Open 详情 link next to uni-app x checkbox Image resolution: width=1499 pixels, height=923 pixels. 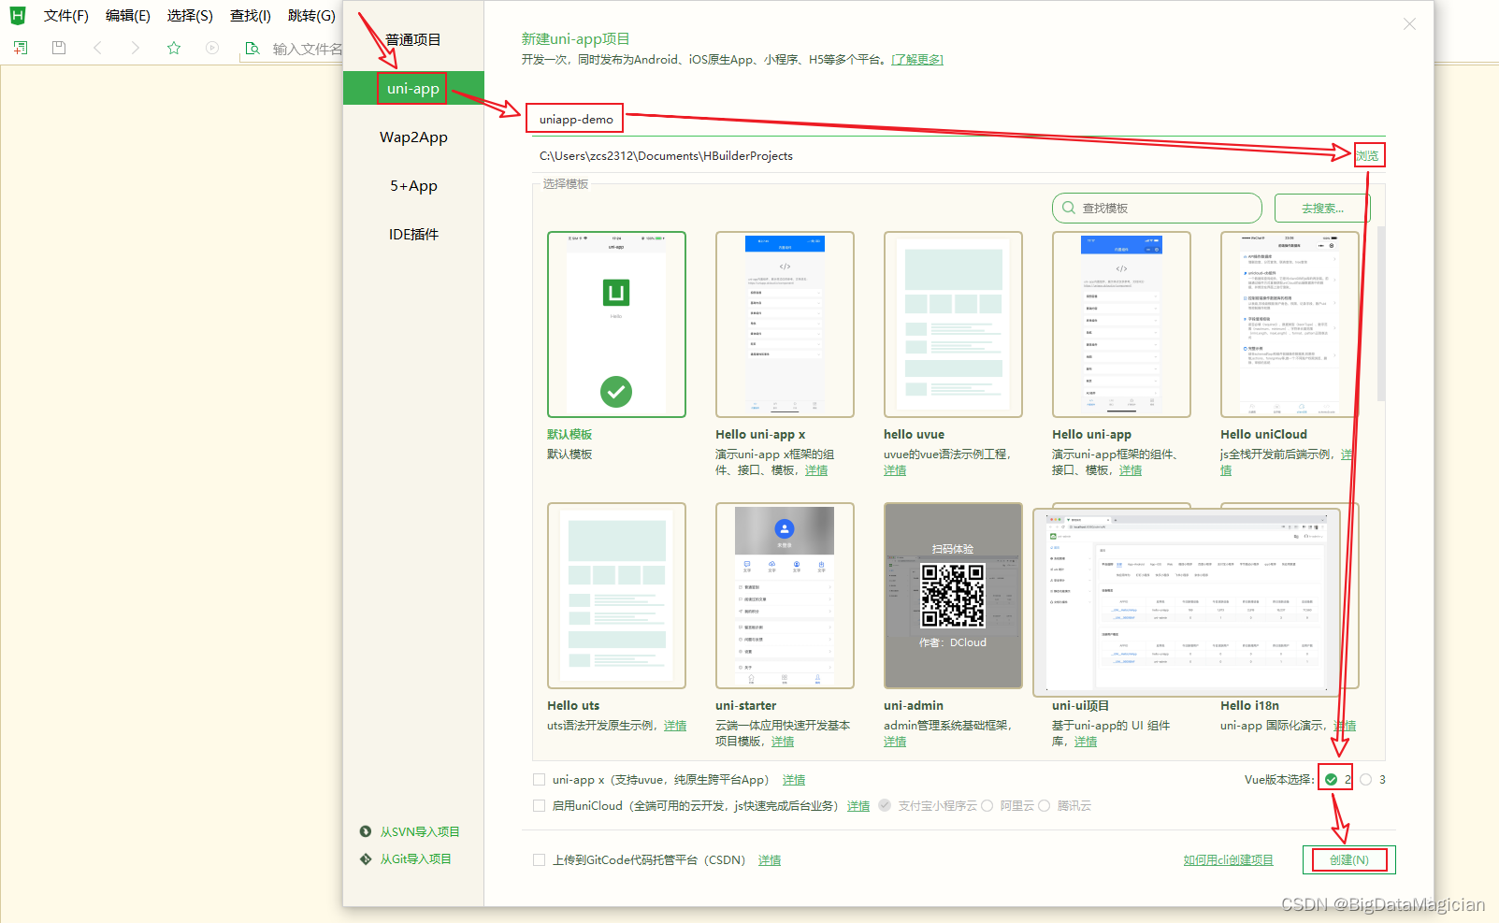pyautogui.click(x=794, y=780)
